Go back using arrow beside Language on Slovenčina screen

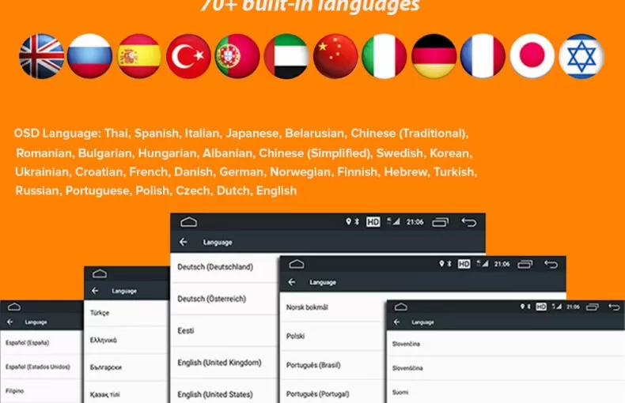click(x=396, y=322)
